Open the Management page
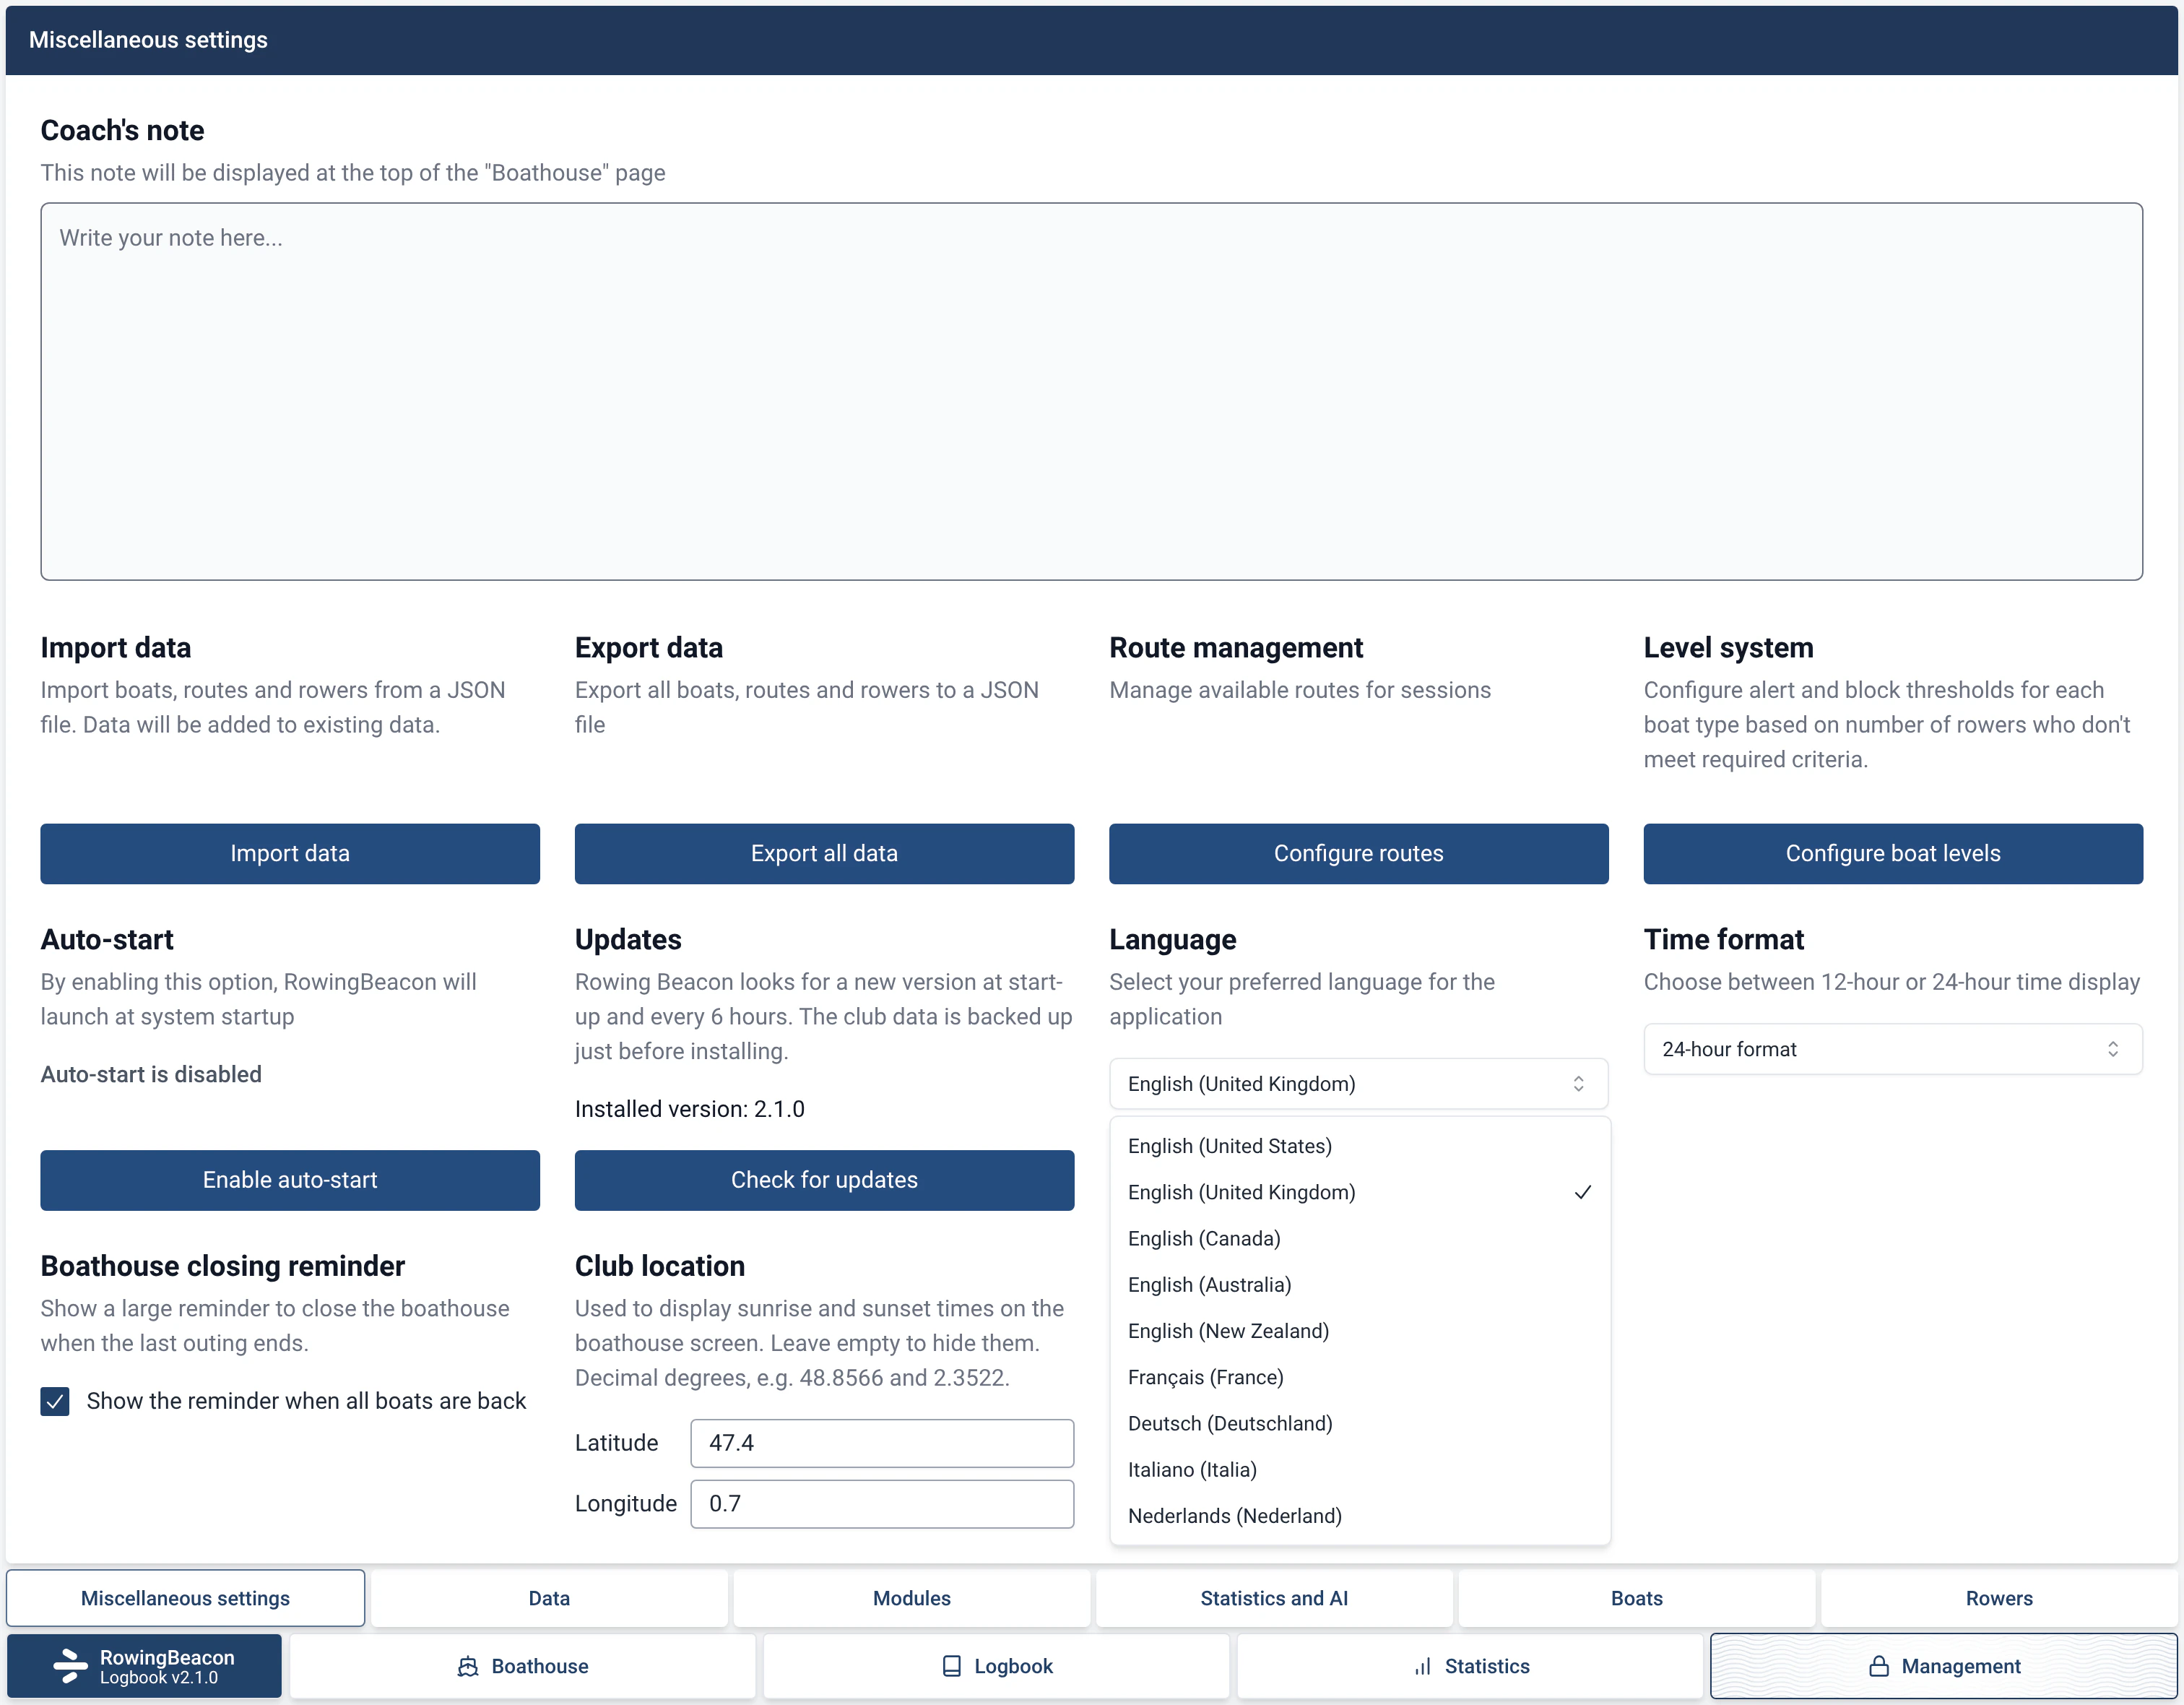The image size is (2184, 1705). point(1943,1667)
